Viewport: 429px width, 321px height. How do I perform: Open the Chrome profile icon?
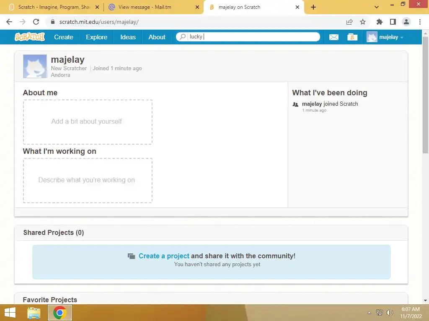(x=406, y=22)
